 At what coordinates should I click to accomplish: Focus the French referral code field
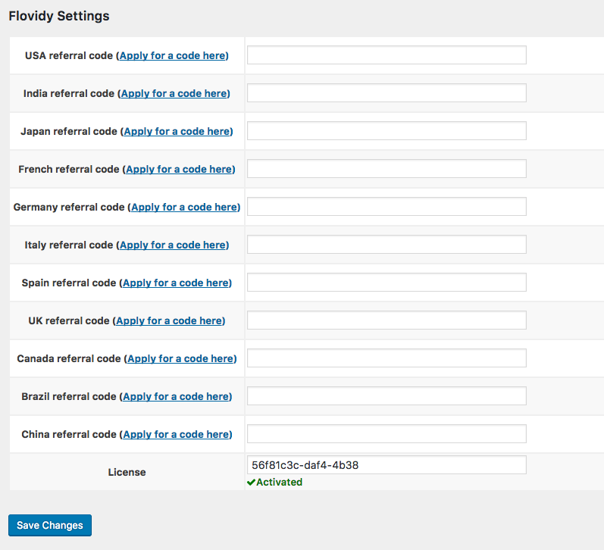[x=386, y=169]
